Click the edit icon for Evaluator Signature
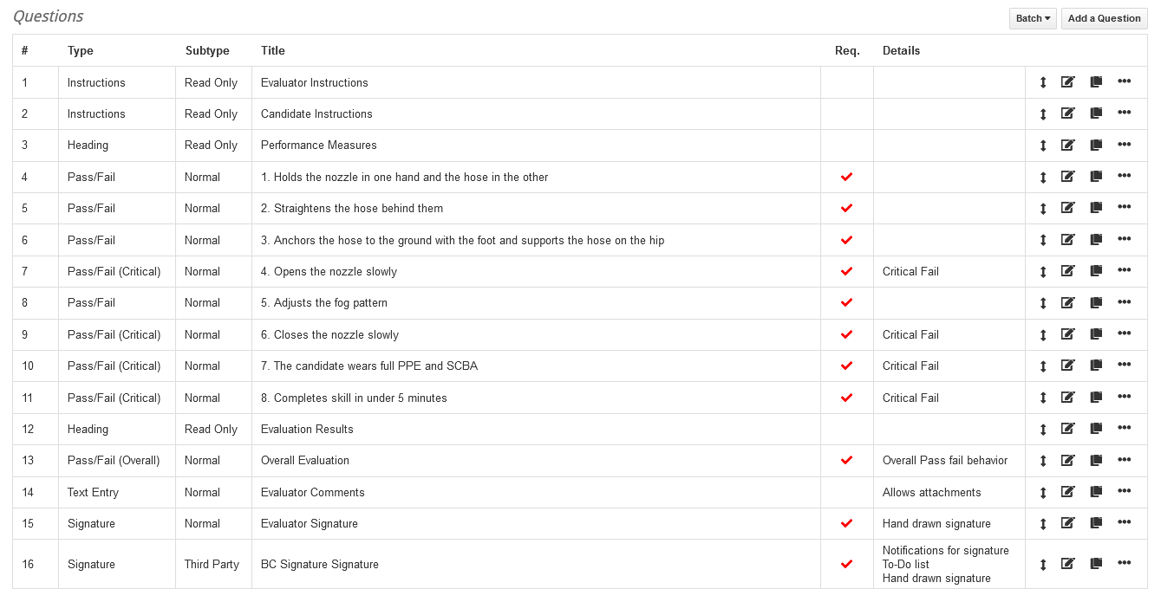Viewport: 1161px width, 602px height. (x=1067, y=522)
